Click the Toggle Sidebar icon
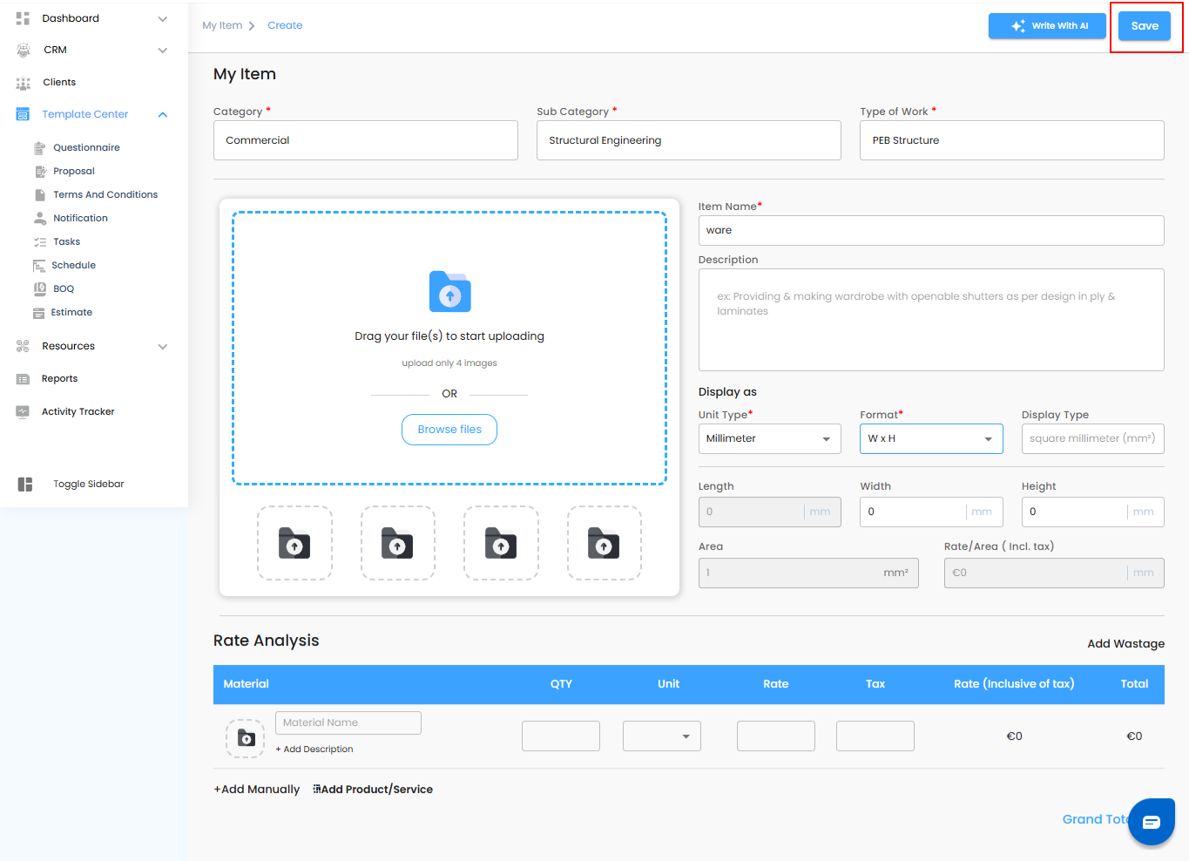Viewport: 1189px width, 861px height. click(x=25, y=485)
